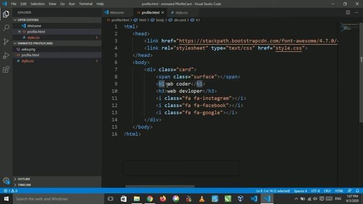
Task: Show hidden system tray icons
Action: pyautogui.click(x=296, y=199)
